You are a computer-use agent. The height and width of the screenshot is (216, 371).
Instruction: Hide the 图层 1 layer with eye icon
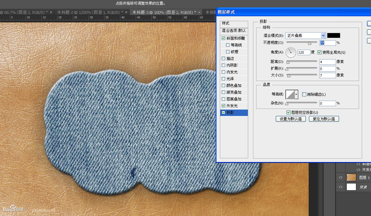(340, 177)
